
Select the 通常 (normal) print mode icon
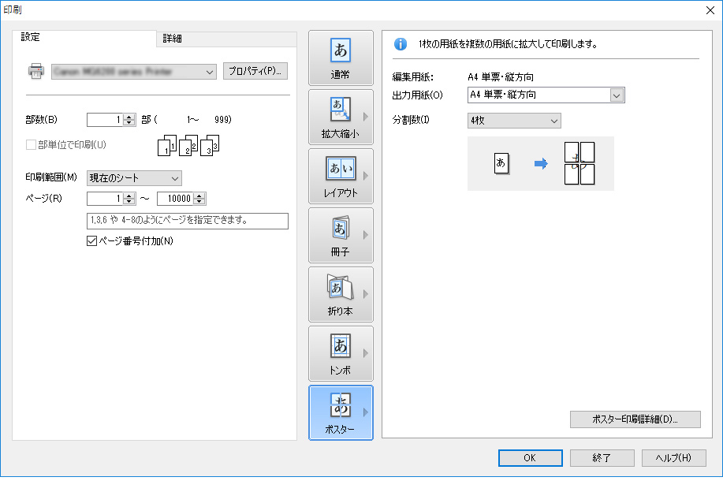tap(341, 58)
